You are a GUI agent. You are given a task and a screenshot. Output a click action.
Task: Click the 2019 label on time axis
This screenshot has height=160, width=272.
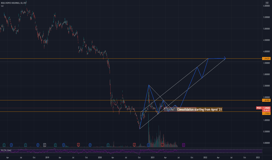click(x=47, y=158)
